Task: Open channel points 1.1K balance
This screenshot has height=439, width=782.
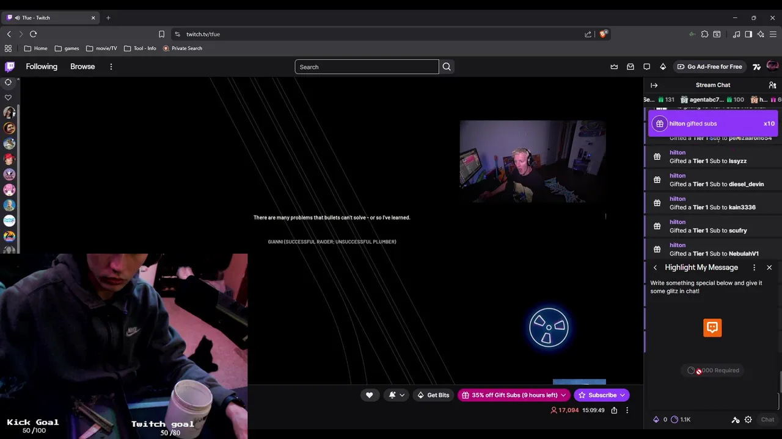Action: (x=680, y=419)
